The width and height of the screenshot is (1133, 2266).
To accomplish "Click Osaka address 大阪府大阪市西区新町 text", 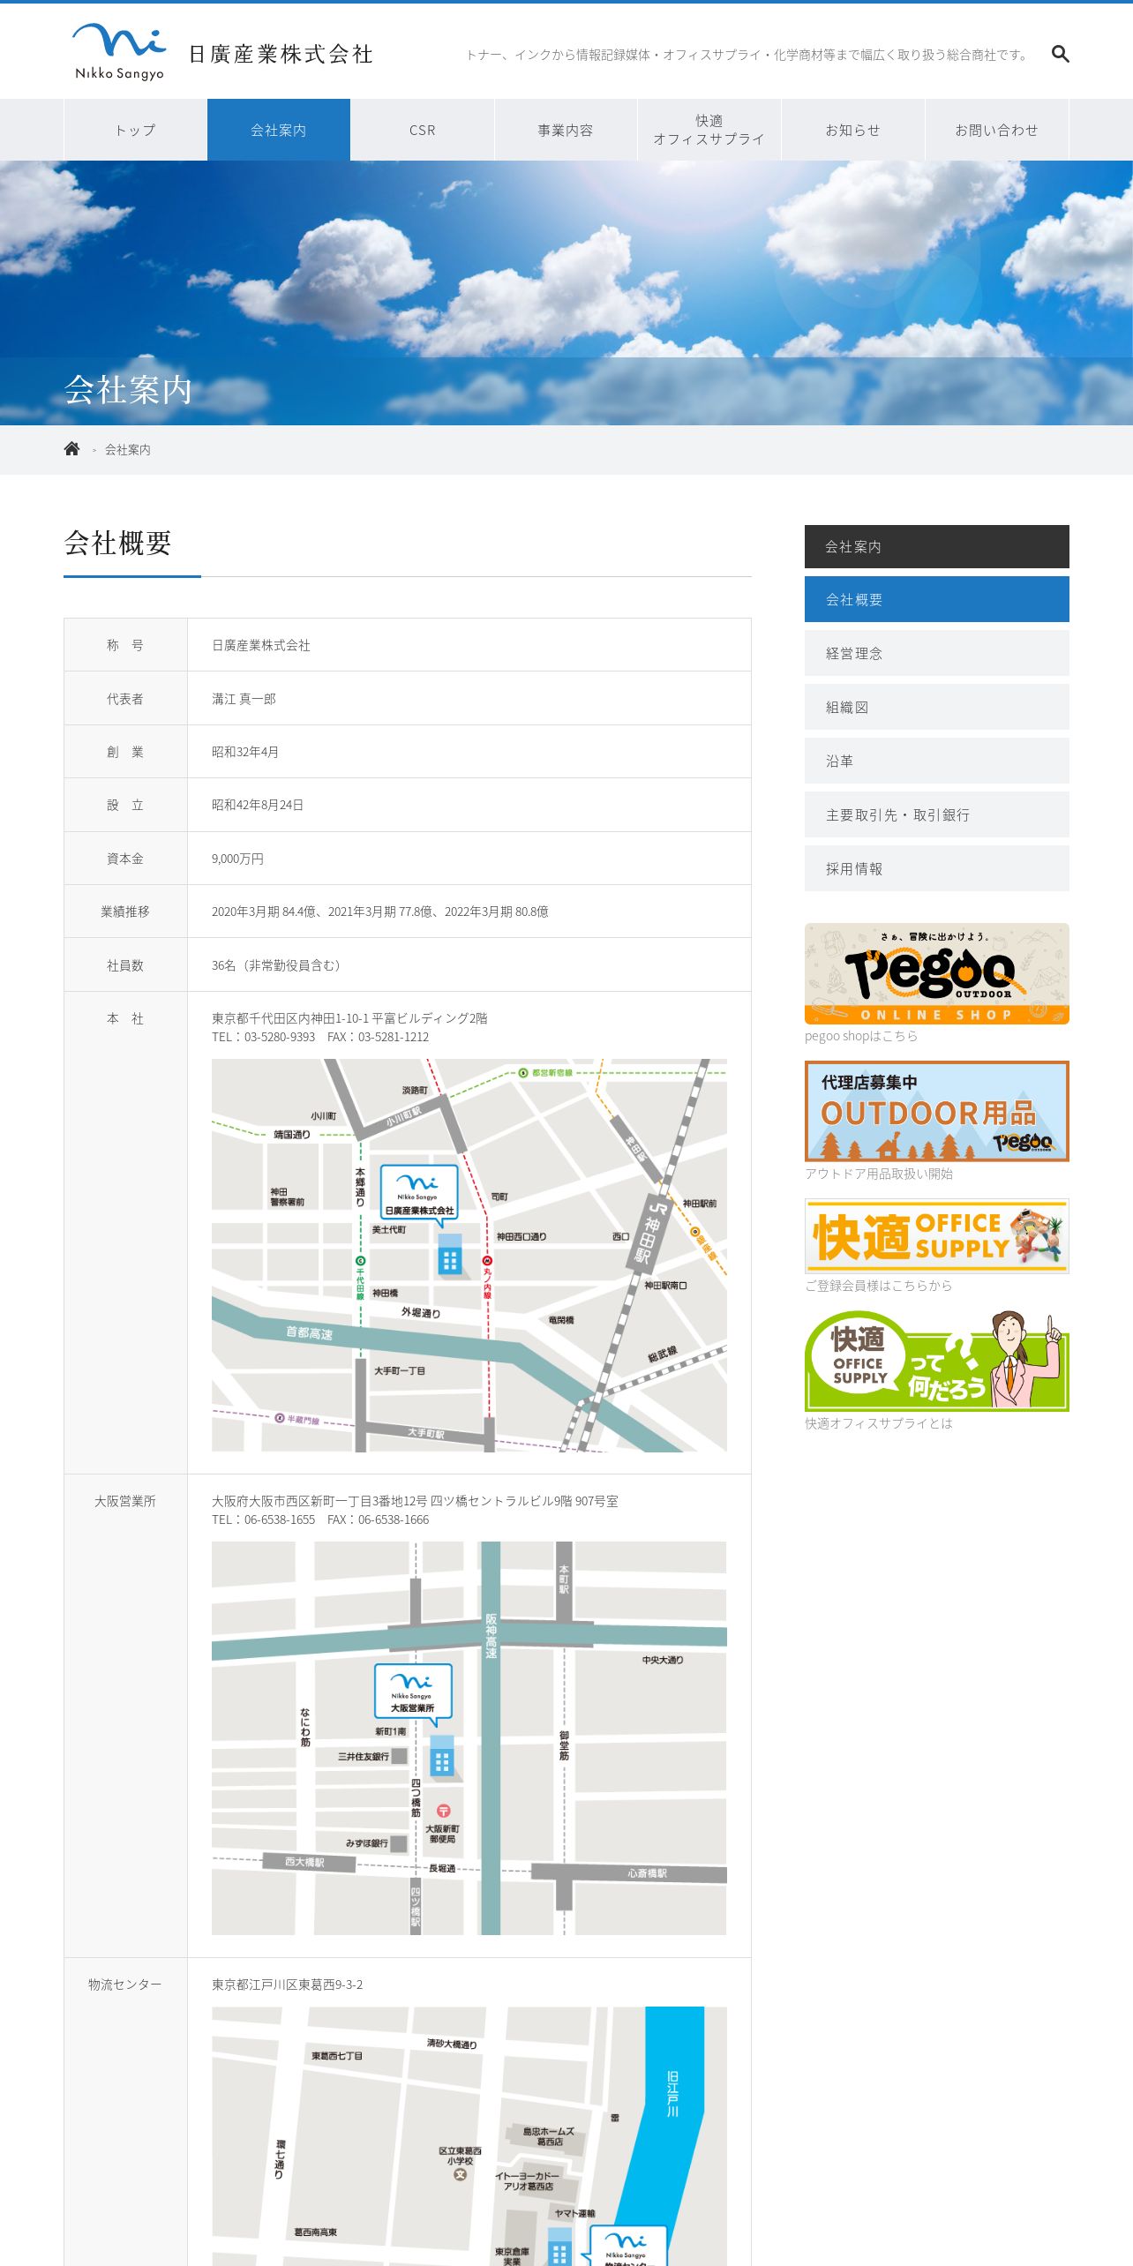I will point(415,1501).
